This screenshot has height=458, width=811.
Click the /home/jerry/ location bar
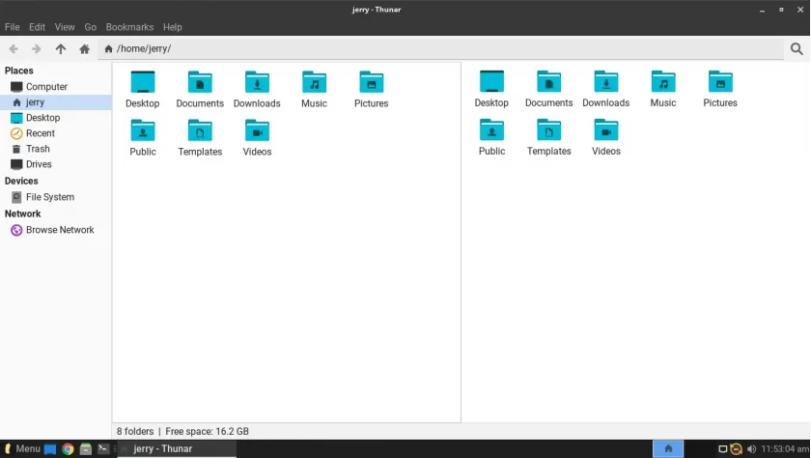440,48
